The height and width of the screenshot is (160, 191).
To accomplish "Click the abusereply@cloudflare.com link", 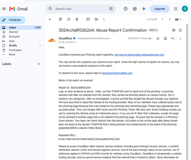I will coord(117,73).
